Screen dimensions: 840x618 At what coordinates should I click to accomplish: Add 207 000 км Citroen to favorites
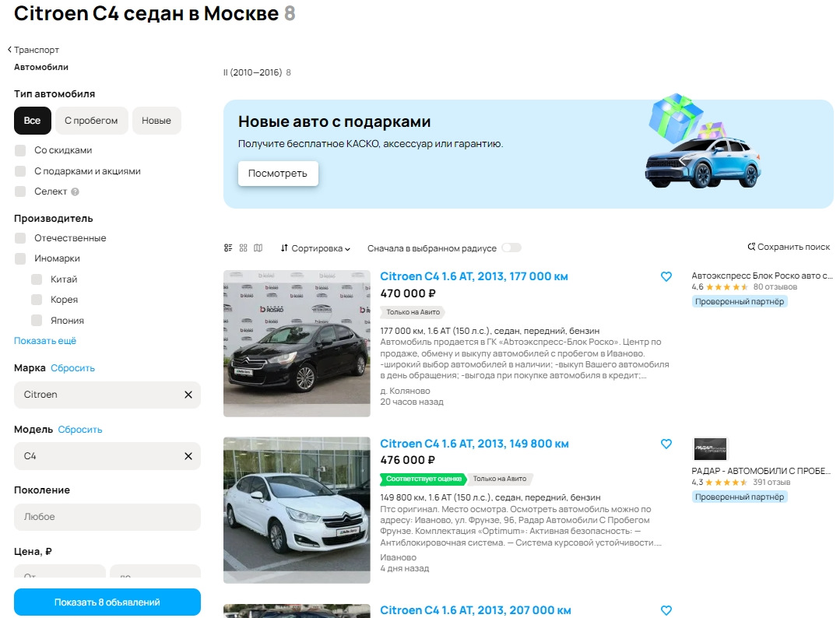pyautogui.click(x=666, y=610)
